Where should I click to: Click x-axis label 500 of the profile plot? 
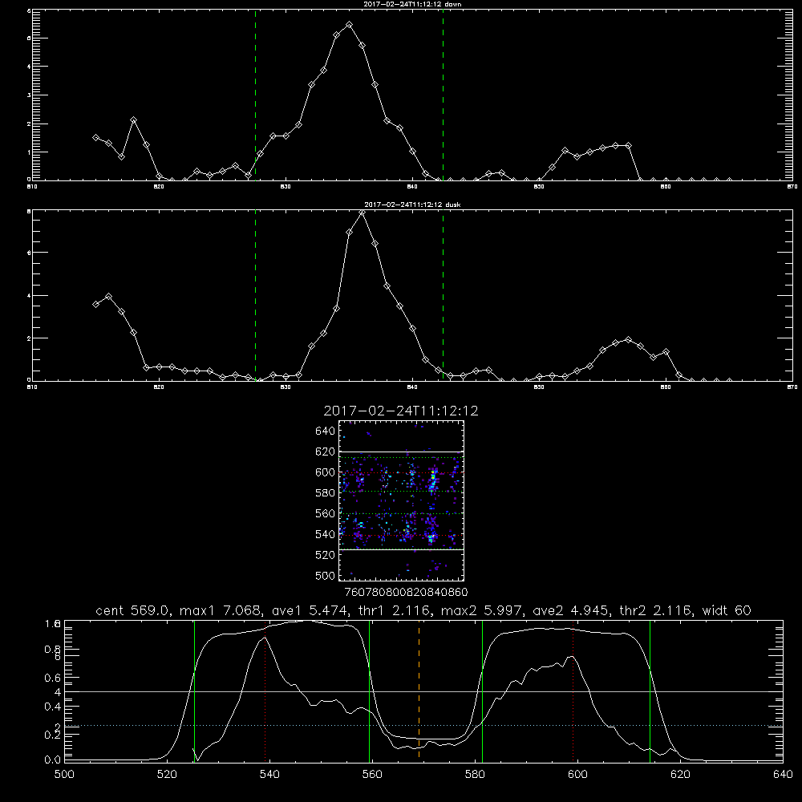[x=64, y=775]
